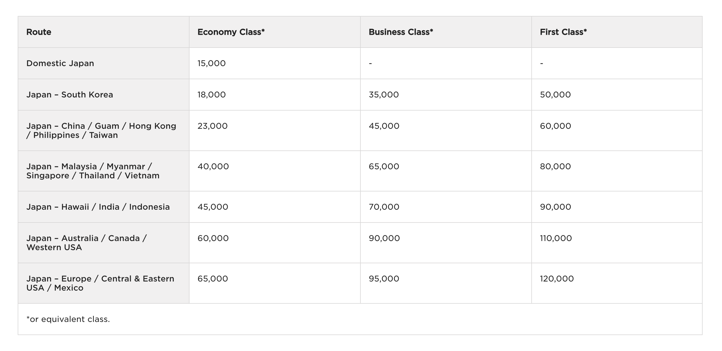Image resolution: width=722 pixels, height=351 pixels.
Task: Select the Business Class column header
Action: pyautogui.click(x=401, y=32)
